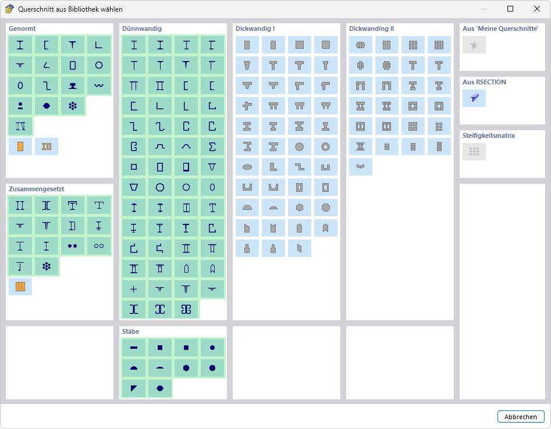The height and width of the screenshot is (429, 551).
Task: Select the 2x2 squares grid in Dickwanding II
Action: pos(413,126)
